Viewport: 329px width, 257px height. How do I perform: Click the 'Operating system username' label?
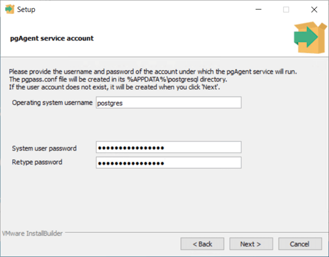53,103
